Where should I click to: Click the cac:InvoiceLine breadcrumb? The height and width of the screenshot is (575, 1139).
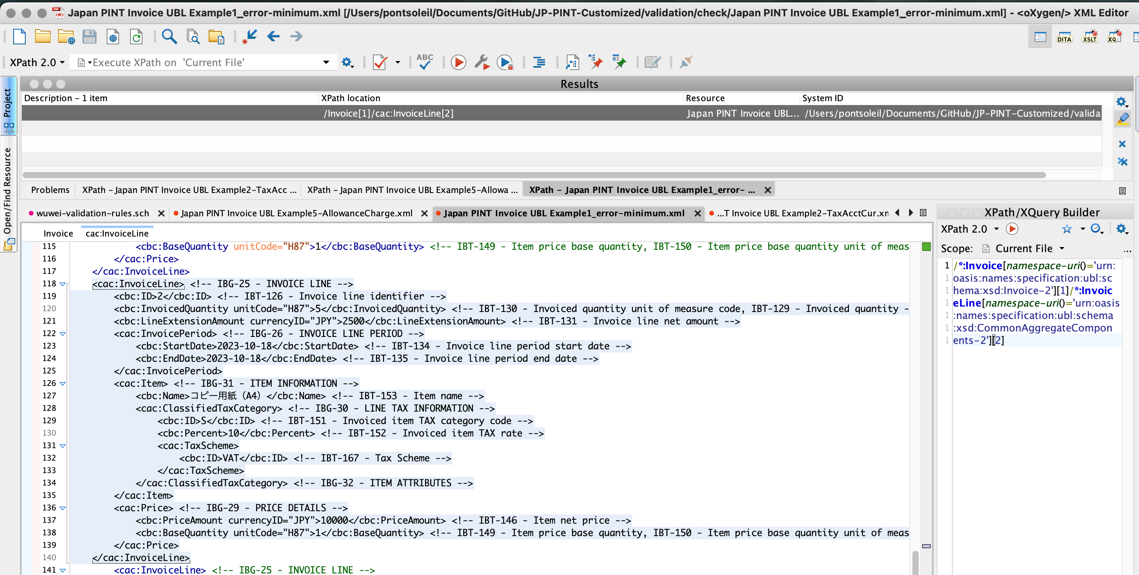pos(117,233)
